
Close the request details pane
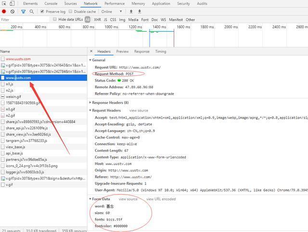[x=91, y=51]
